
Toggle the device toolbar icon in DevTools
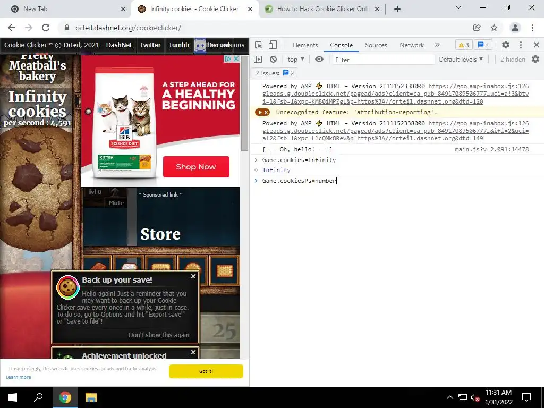273,45
